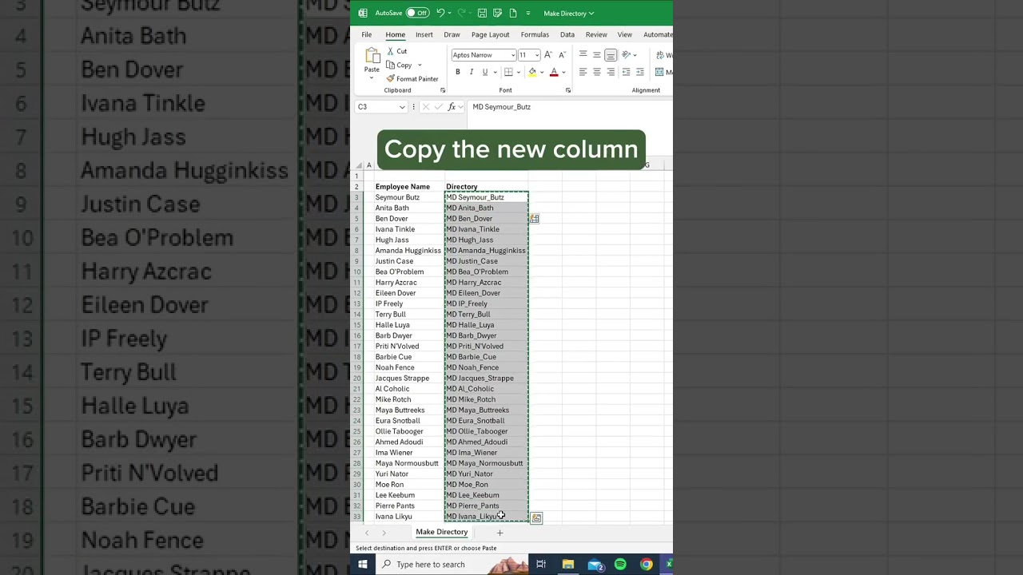Select the Make Directory sheet tab

tap(441, 532)
